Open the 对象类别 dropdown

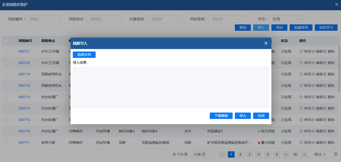coord(165,19)
